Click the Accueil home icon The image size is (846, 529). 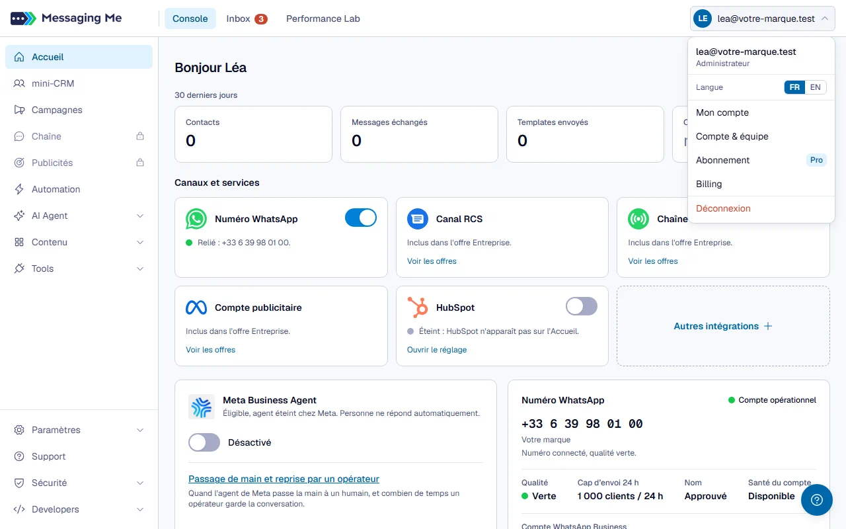(19, 57)
